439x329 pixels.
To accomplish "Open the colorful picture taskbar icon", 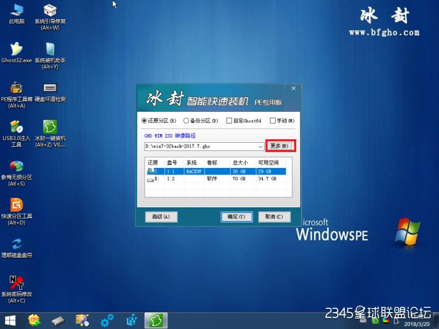I will 83,321.
